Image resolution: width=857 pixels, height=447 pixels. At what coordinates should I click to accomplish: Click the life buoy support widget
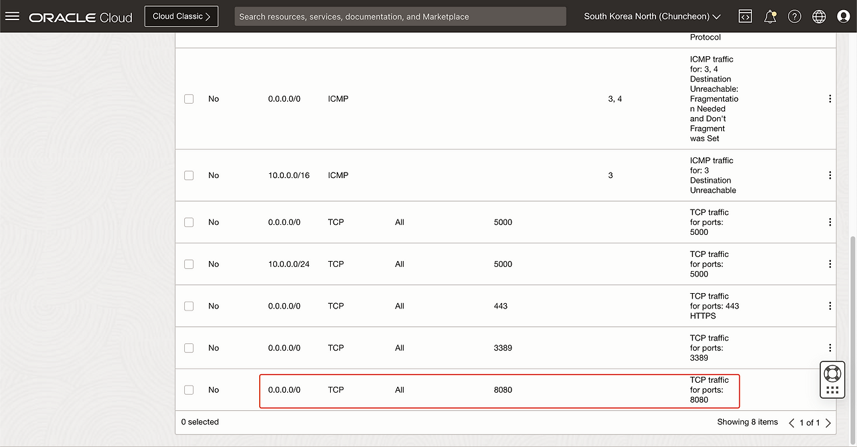pyautogui.click(x=832, y=373)
